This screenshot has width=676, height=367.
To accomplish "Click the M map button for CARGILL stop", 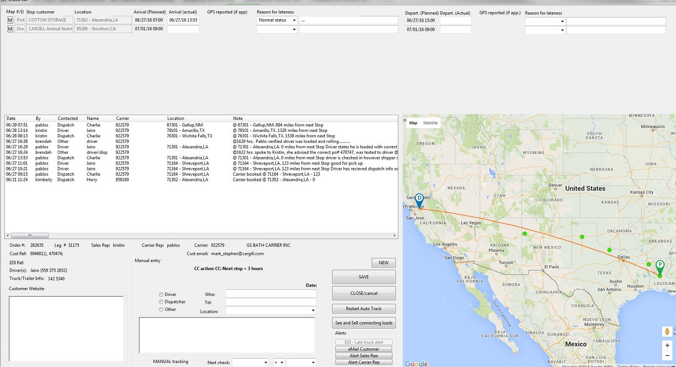I will 10,29.
